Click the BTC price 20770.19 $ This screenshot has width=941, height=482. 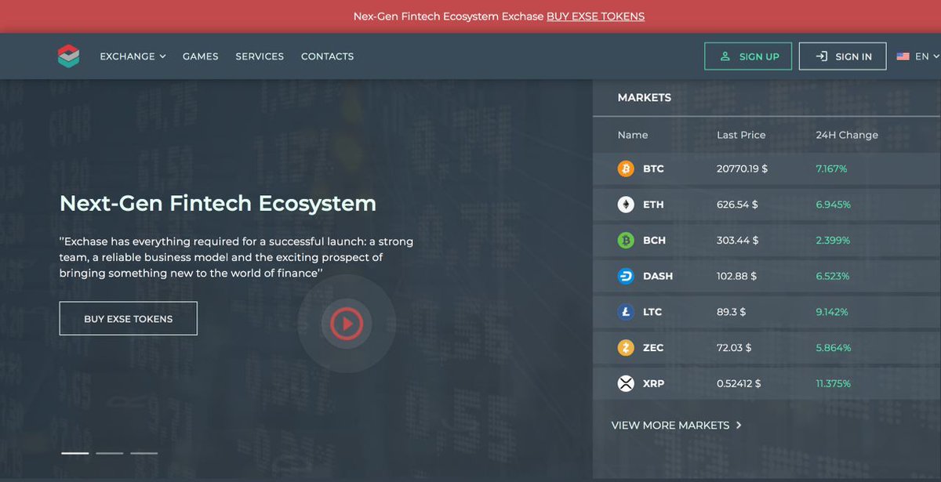click(742, 169)
